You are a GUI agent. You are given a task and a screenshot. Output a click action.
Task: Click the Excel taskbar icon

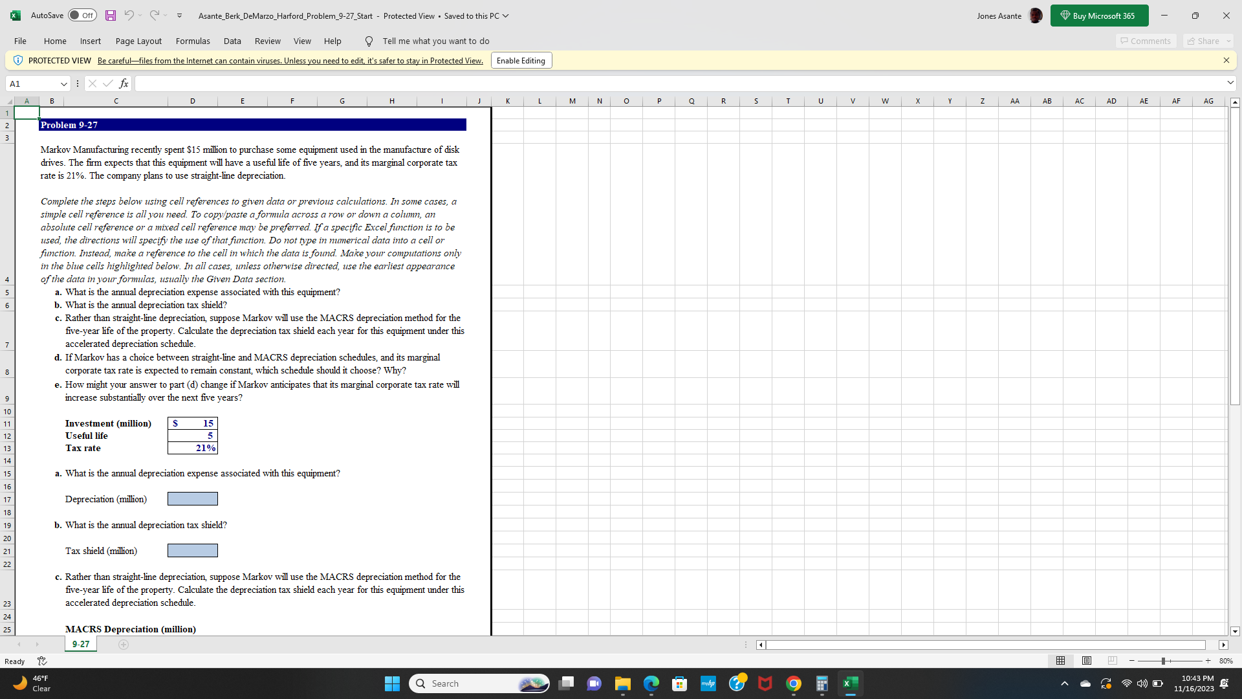pos(849,683)
